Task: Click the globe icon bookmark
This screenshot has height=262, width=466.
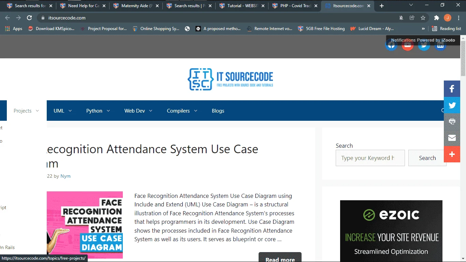Action: pyautogui.click(x=187, y=29)
